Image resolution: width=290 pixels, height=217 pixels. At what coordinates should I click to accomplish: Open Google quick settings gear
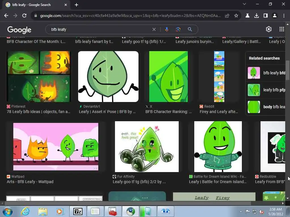pos(268,29)
